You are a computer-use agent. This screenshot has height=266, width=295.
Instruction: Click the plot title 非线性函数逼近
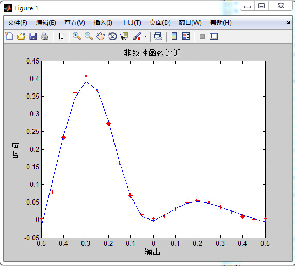[152, 53]
